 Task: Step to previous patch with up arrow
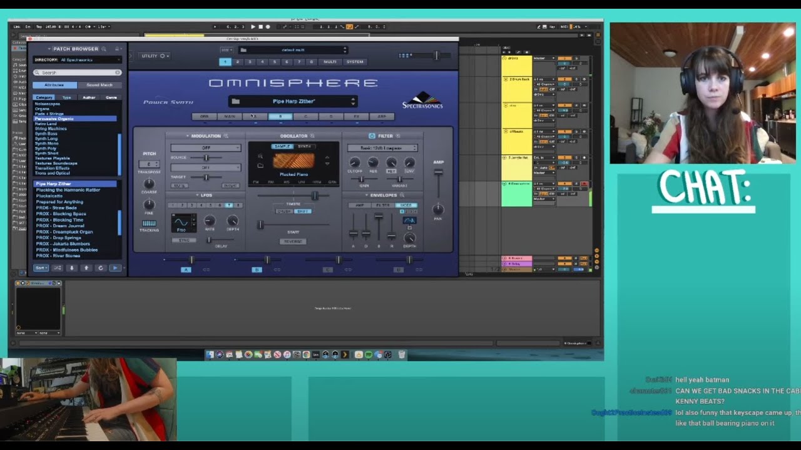click(86, 267)
